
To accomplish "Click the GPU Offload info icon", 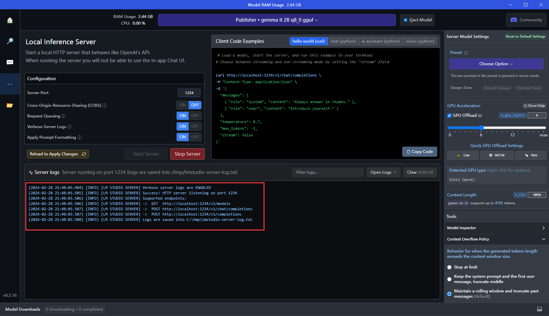I will [480, 116].
